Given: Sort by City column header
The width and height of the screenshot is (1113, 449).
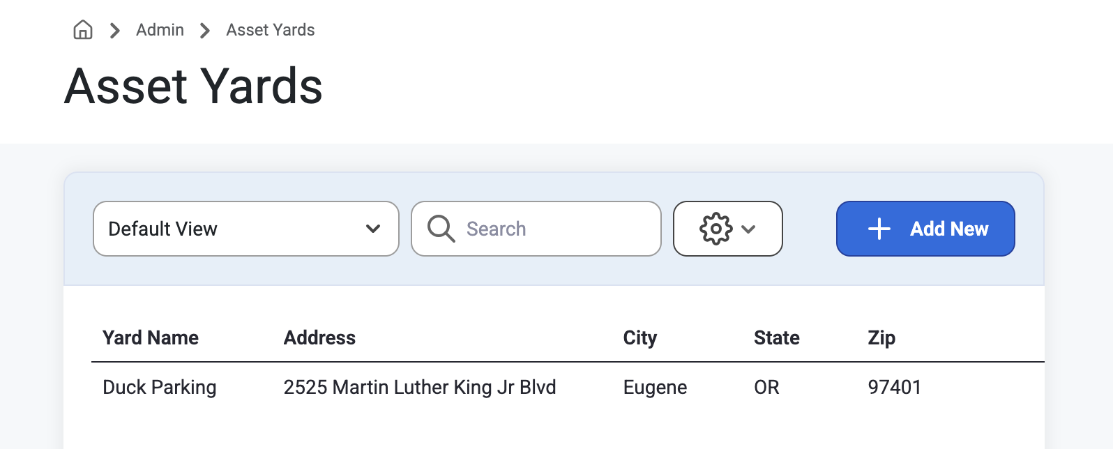Looking at the screenshot, I should coord(640,337).
